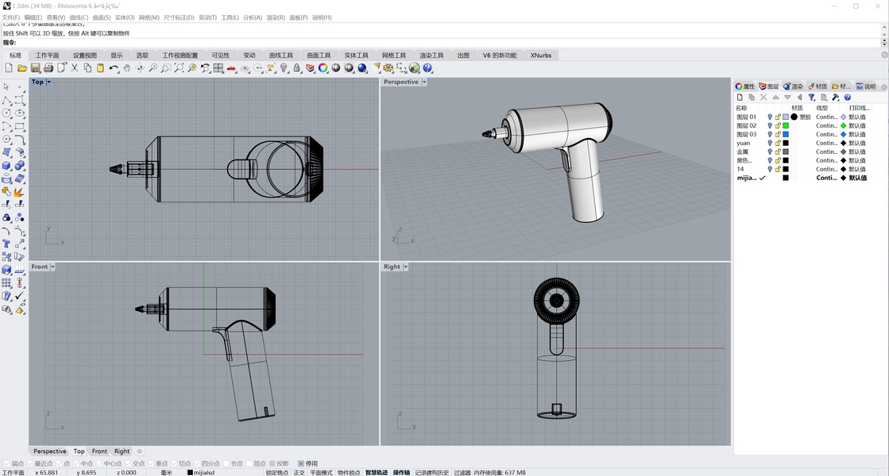The height and width of the screenshot is (476, 889).
Task: Click the New file icon in toolbar
Action: click(9, 68)
